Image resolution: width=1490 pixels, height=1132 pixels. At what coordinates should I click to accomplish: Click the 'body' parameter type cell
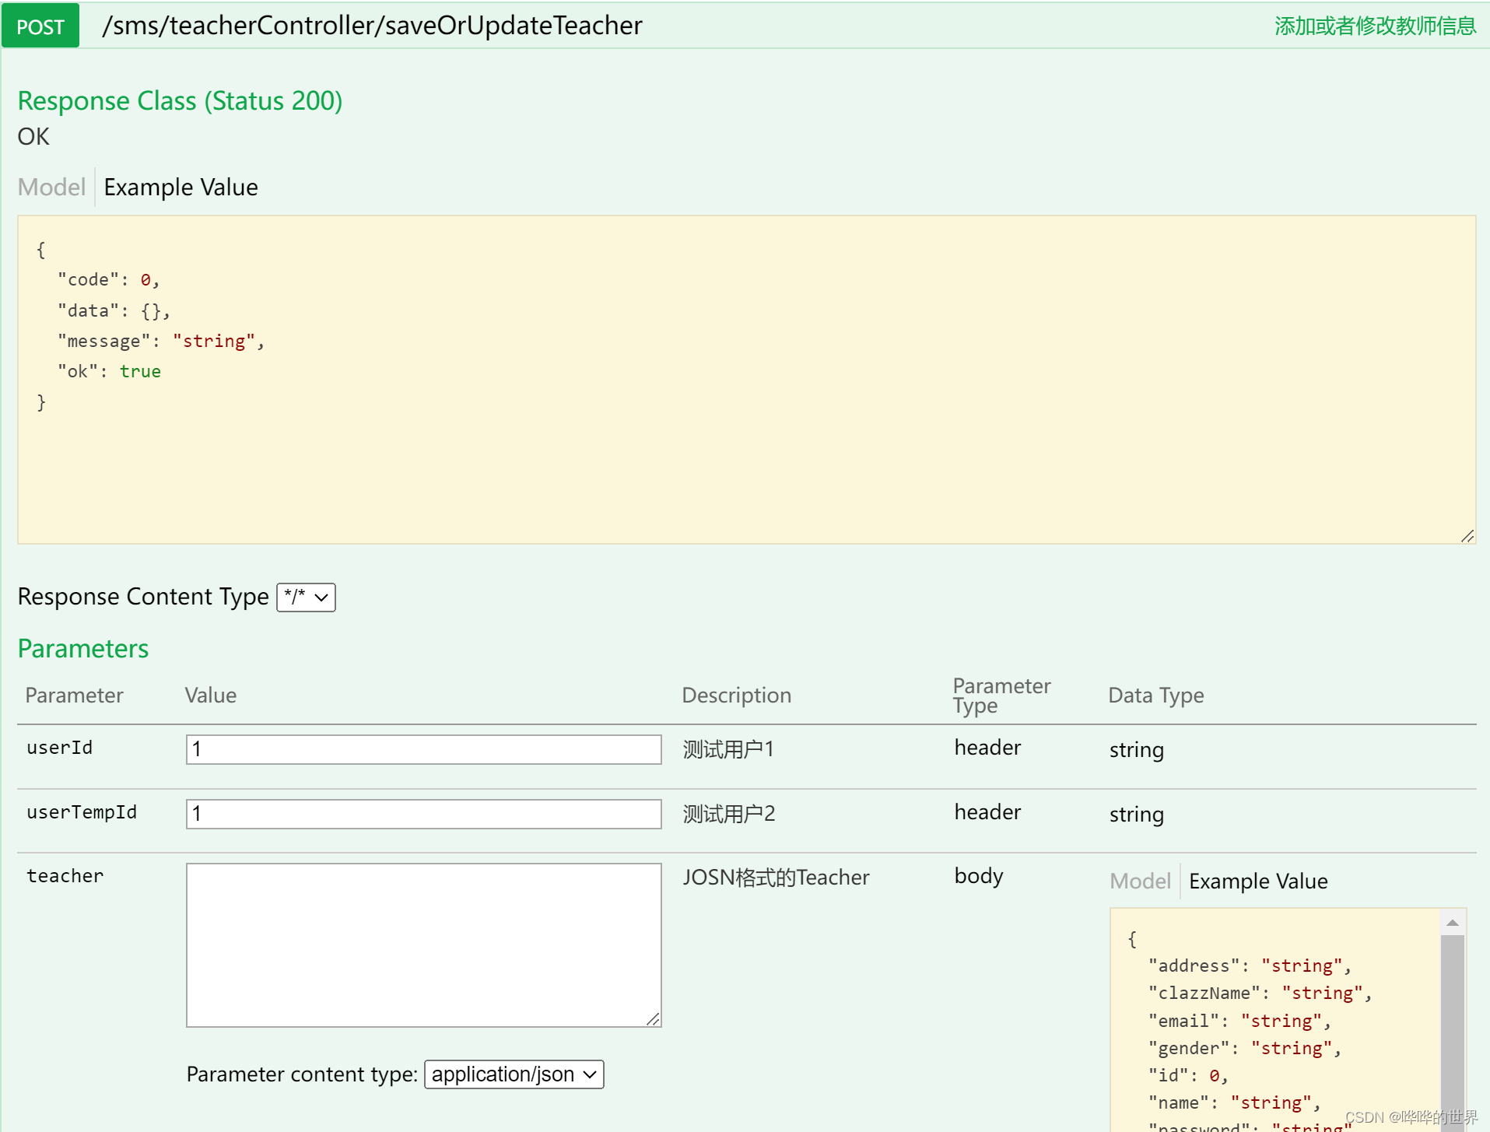(979, 876)
